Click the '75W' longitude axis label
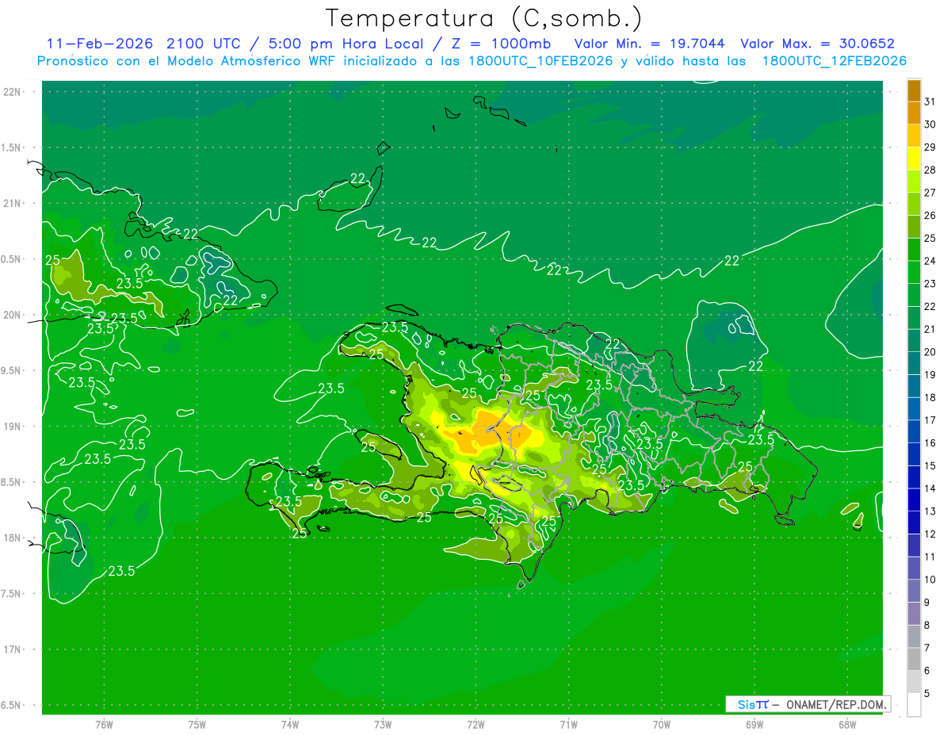951x735 pixels. pos(197,724)
